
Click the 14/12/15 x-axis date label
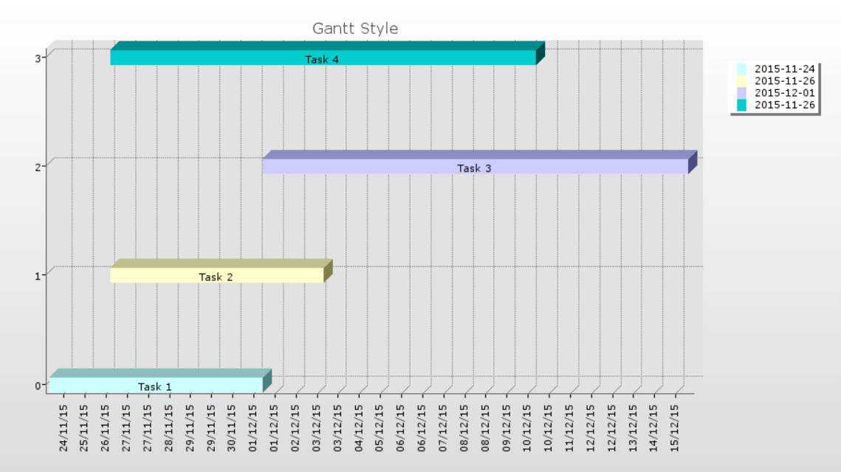[x=653, y=428]
